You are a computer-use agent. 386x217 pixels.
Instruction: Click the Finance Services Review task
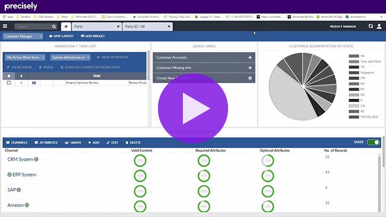tap(82, 83)
